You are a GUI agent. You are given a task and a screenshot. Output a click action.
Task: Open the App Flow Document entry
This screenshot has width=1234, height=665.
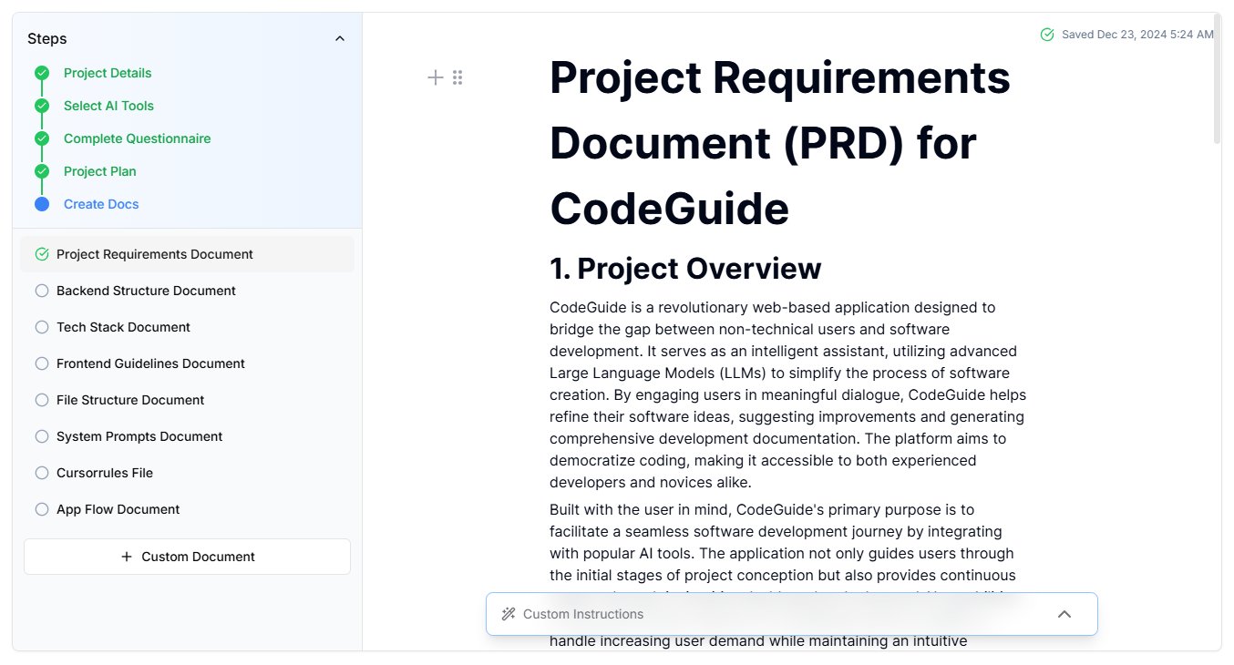187,509
